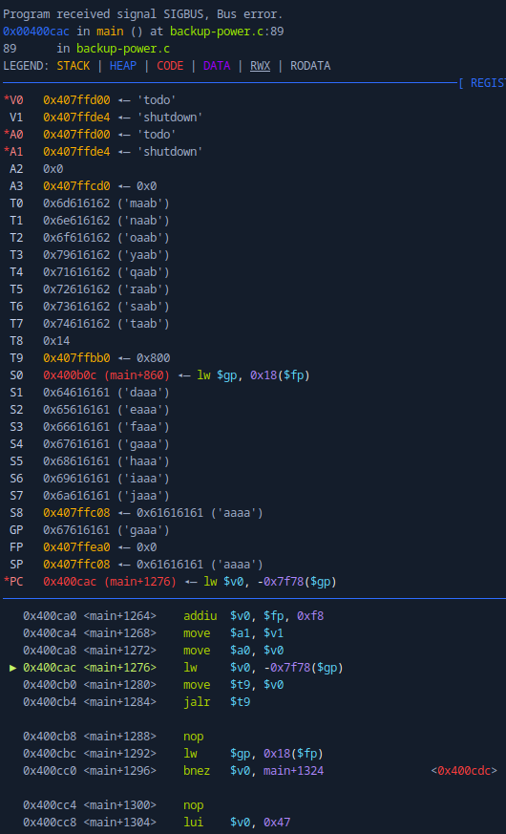
Task: Click the bnez branch target 0x400cdc
Action: (x=464, y=771)
